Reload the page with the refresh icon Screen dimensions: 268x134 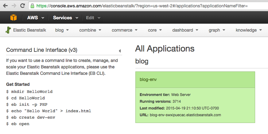(22, 6)
